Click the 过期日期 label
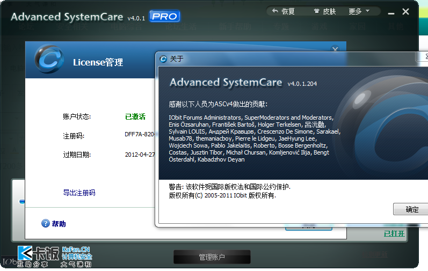428x271 pixels. pos(77,155)
